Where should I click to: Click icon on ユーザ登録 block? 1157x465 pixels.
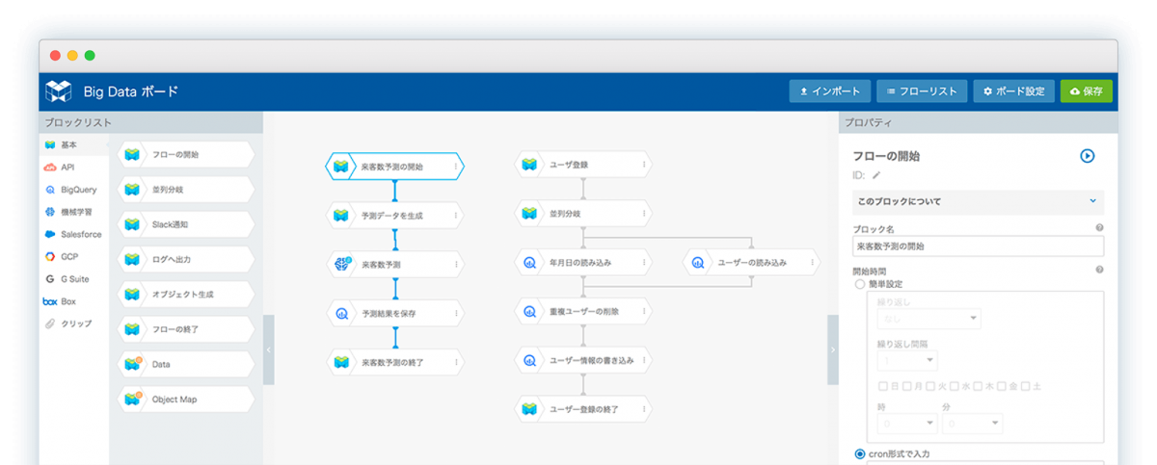tap(529, 165)
